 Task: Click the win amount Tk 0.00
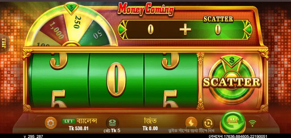pos(150,128)
